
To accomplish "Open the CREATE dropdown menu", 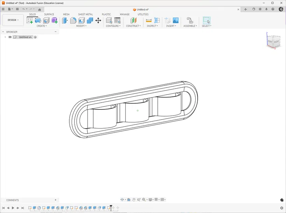I will pyautogui.click(x=42, y=26).
